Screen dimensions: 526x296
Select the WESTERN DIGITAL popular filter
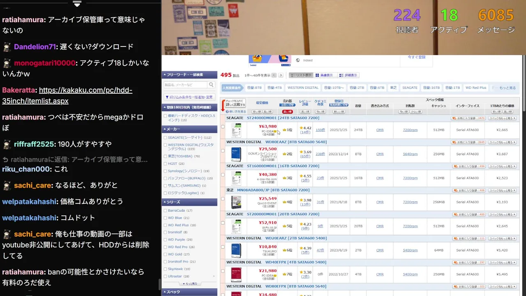303,88
